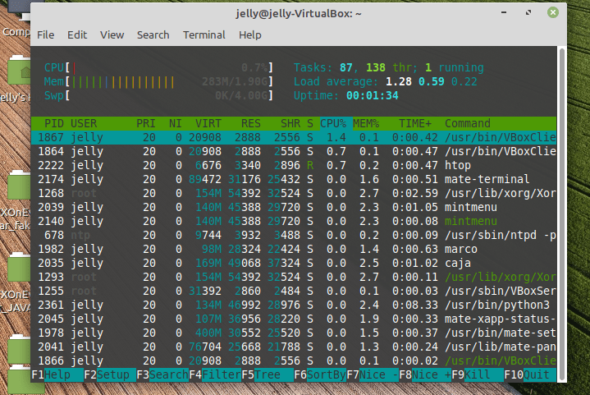Select process row with PID 1293

tap(294, 277)
